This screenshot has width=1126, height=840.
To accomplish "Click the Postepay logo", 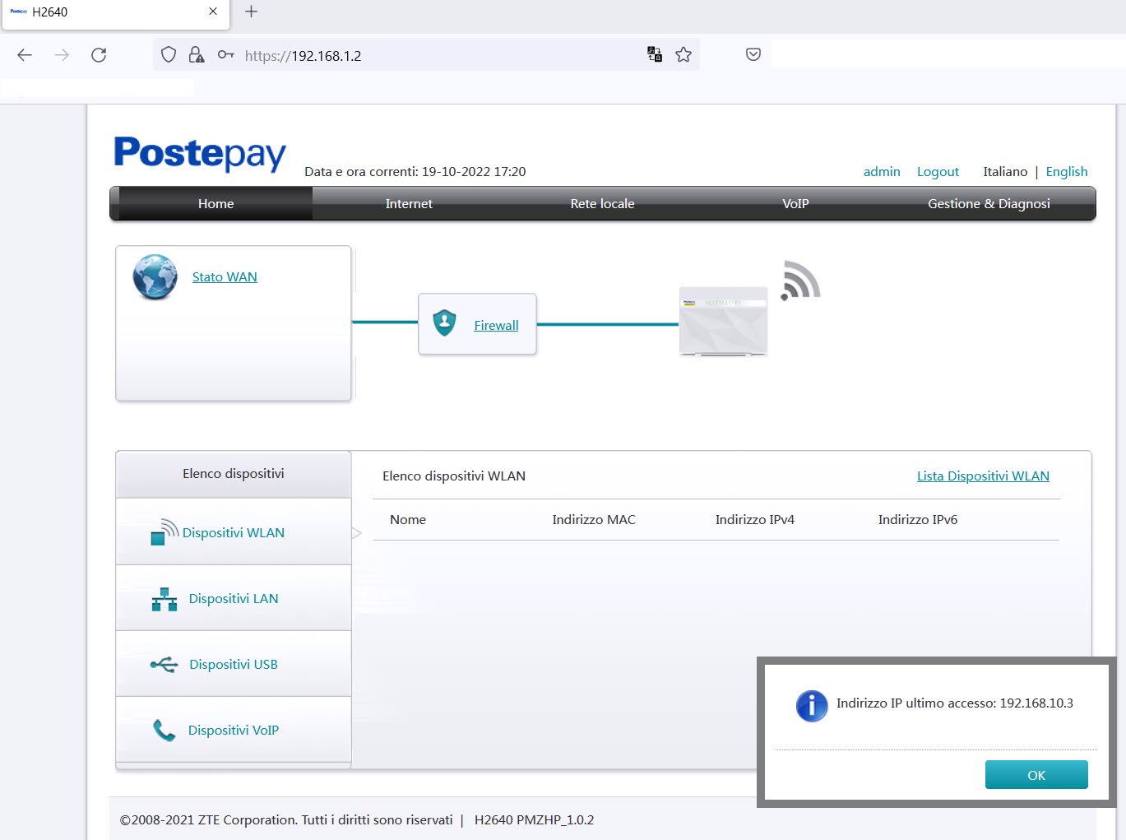I will [x=199, y=154].
